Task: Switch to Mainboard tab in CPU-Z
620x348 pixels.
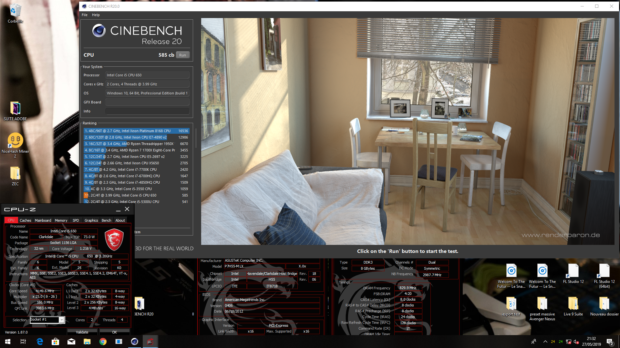Action: (43, 220)
